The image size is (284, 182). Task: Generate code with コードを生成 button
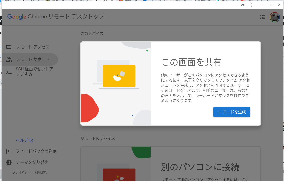click(x=231, y=112)
